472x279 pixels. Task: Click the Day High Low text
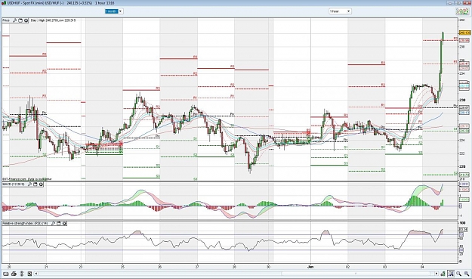[53, 20]
